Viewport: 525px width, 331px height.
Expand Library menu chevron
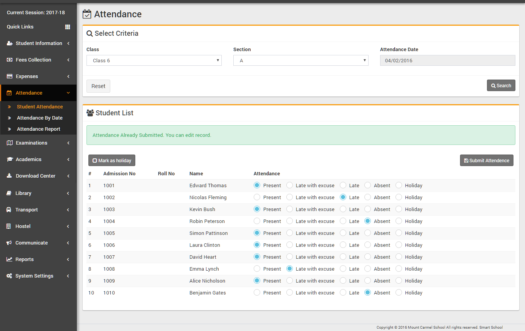pyautogui.click(x=68, y=193)
